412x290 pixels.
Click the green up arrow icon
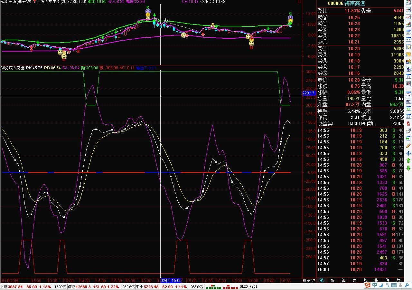click(x=408, y=160)
